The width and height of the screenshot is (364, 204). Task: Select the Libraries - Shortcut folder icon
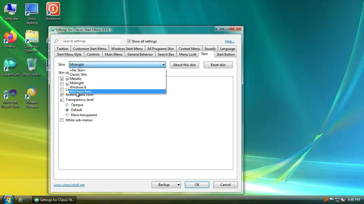32,41
